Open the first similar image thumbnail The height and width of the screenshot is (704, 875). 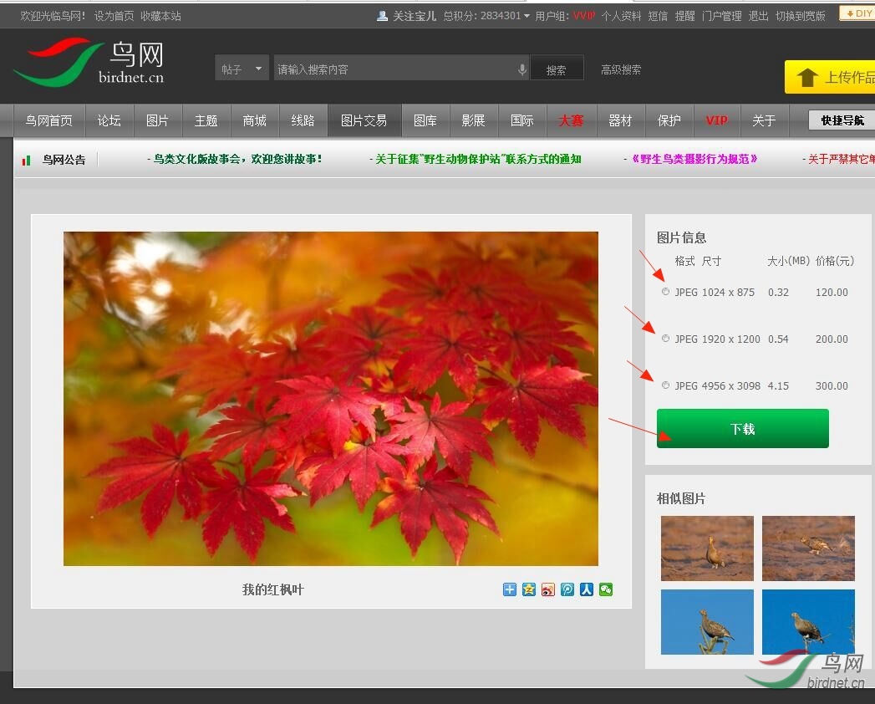point(707,548)
